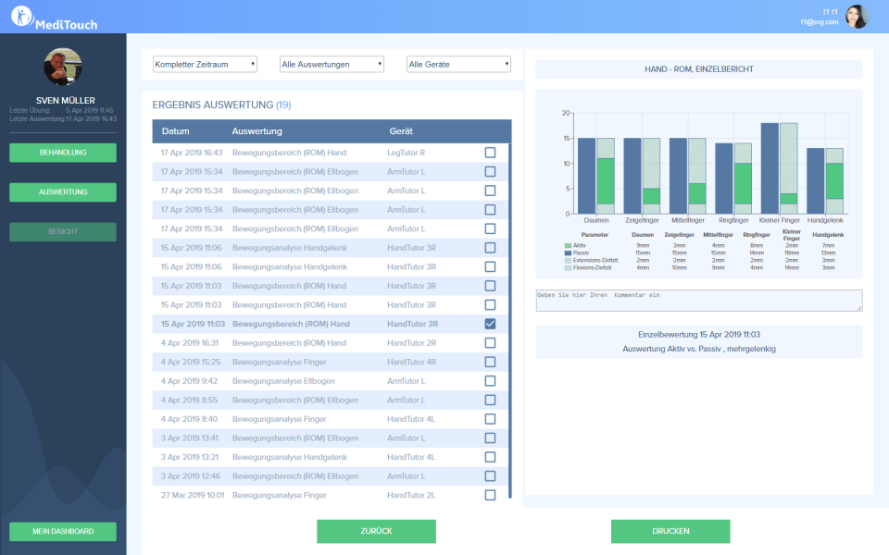Expand the Kompletter Zeitraum dropdown
The image size is (889, 555).
(x=205, y=64)
